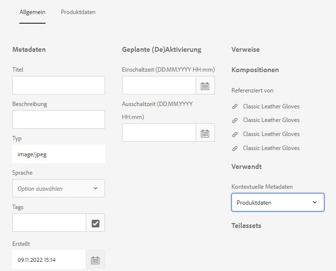The width and height of the screenshot is (336, 271).
Task: Click the Produktdaten dropdown chevron arrow
Action: click(315, 202)
